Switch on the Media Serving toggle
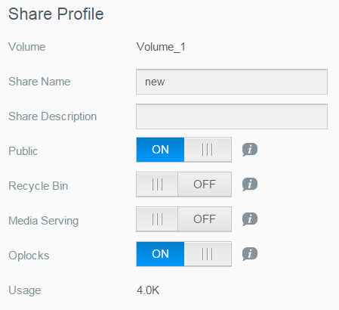The width and height of the screenshot is (339, 310). coord(183,219)
